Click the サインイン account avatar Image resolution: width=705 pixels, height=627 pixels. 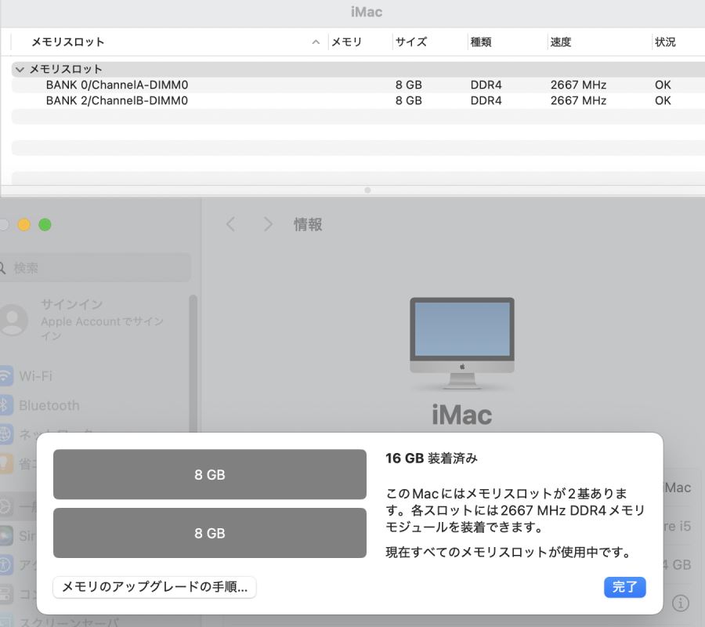point(13,319)
